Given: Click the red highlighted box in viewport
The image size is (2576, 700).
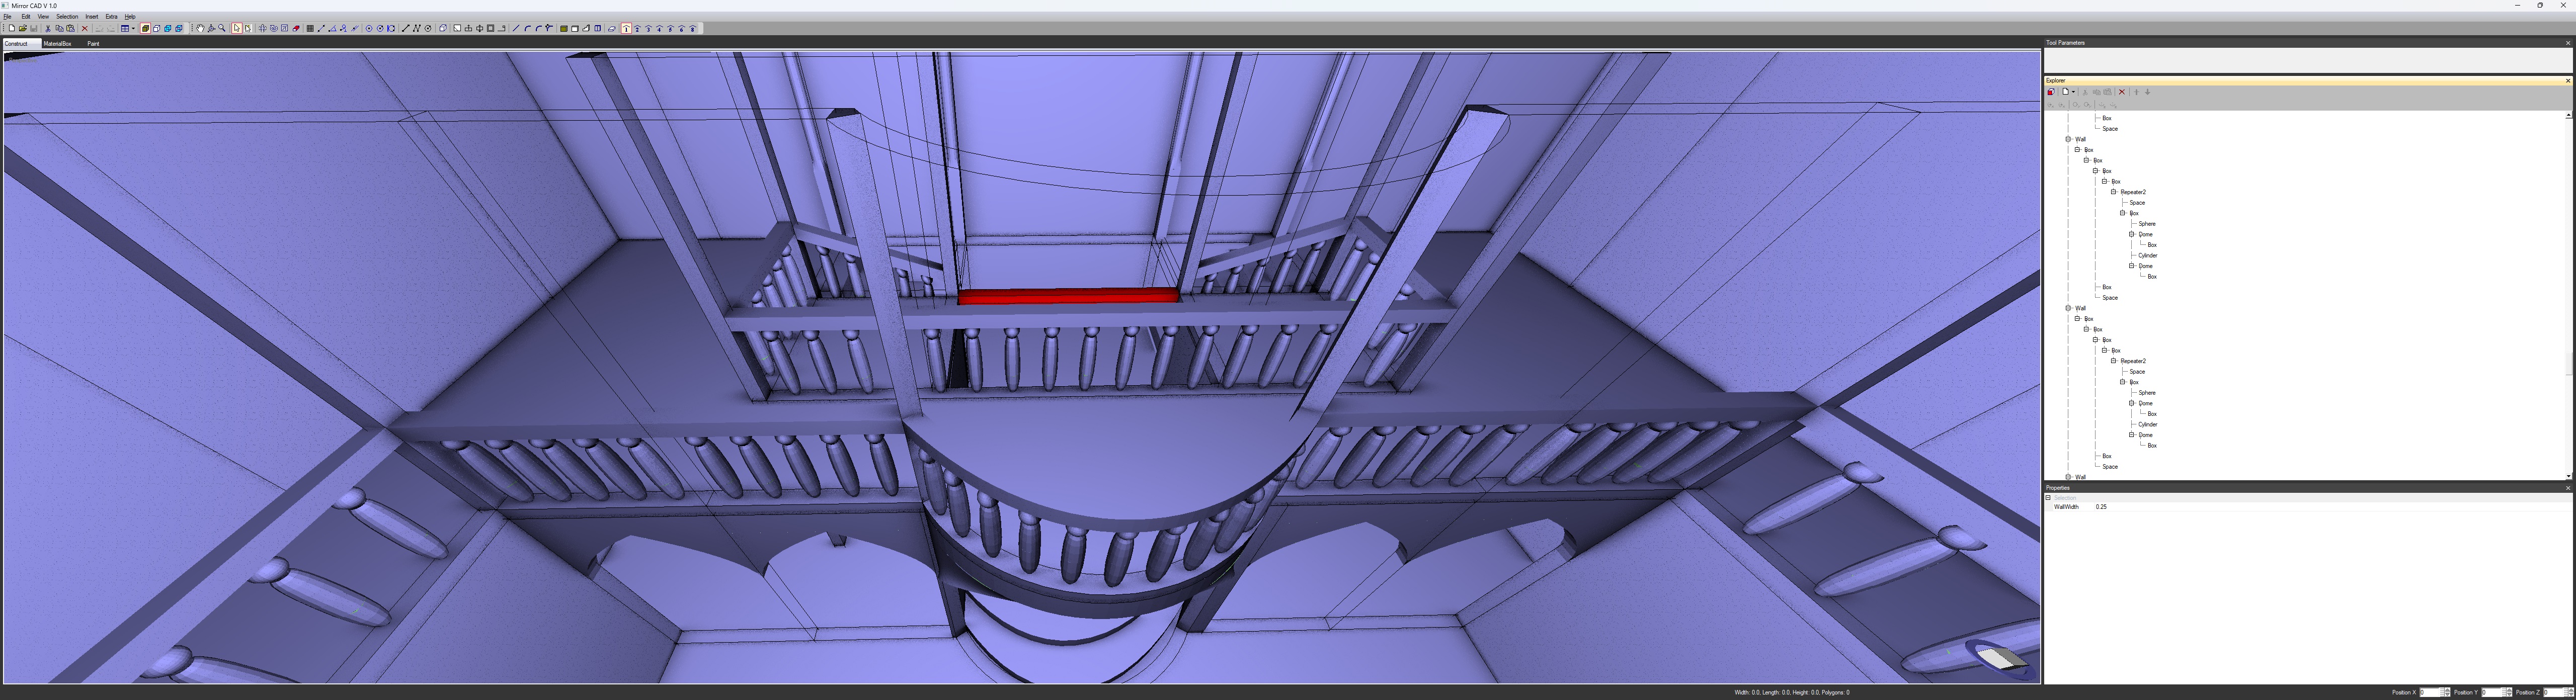Looking at the screenshot, I should [1068, 296].
